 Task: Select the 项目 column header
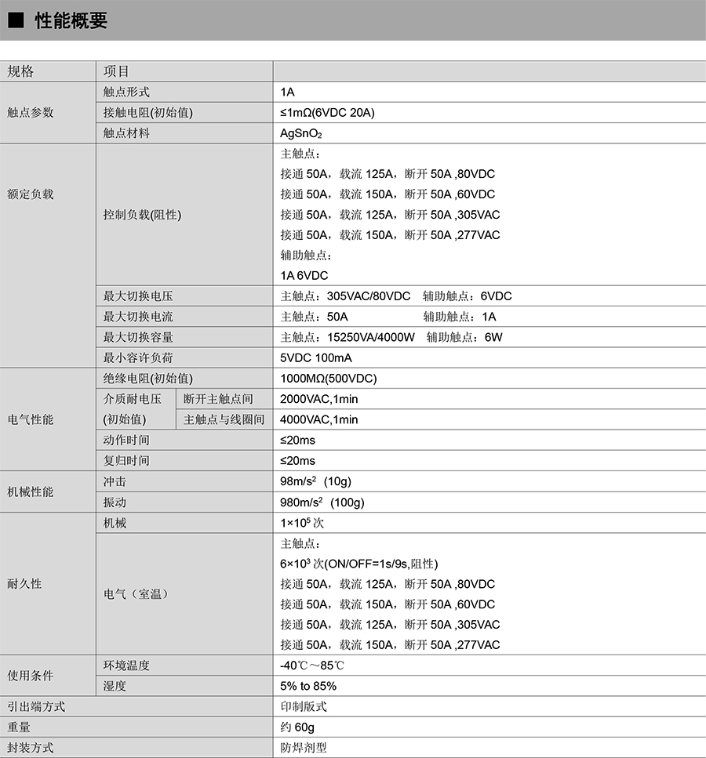(x=116, y=71)
